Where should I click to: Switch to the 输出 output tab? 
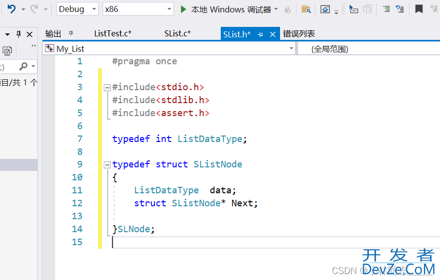click(53, 34)
